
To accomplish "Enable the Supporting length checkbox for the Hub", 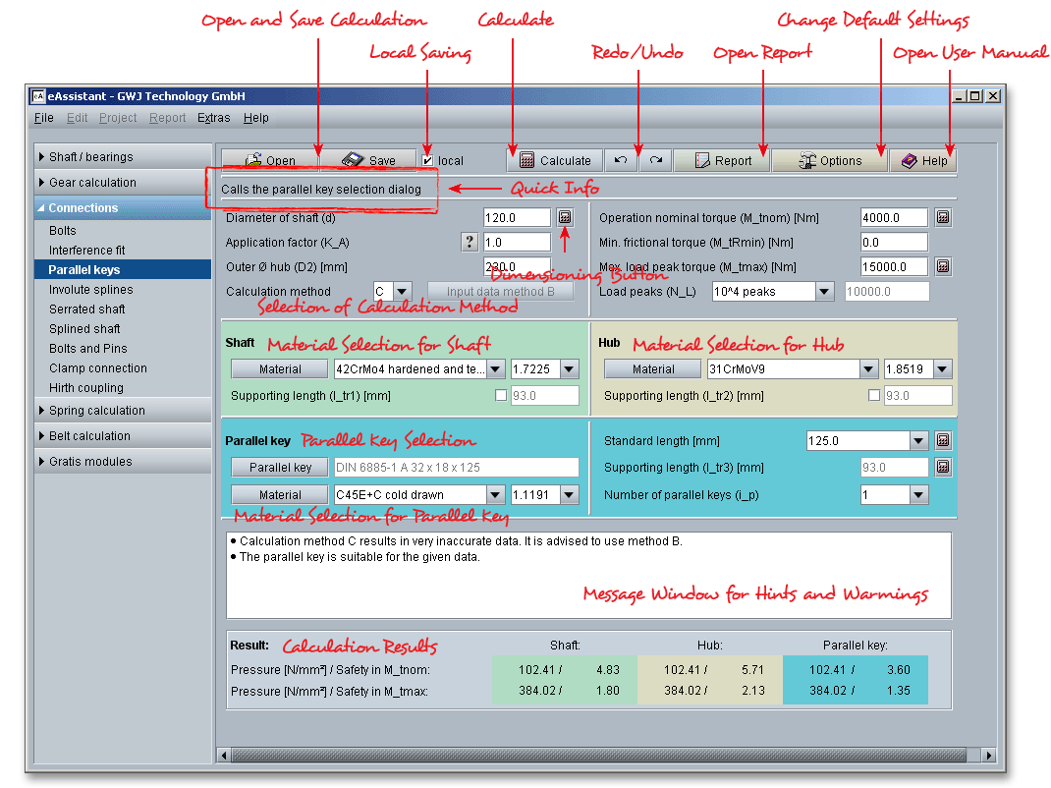I will point(872,395).
